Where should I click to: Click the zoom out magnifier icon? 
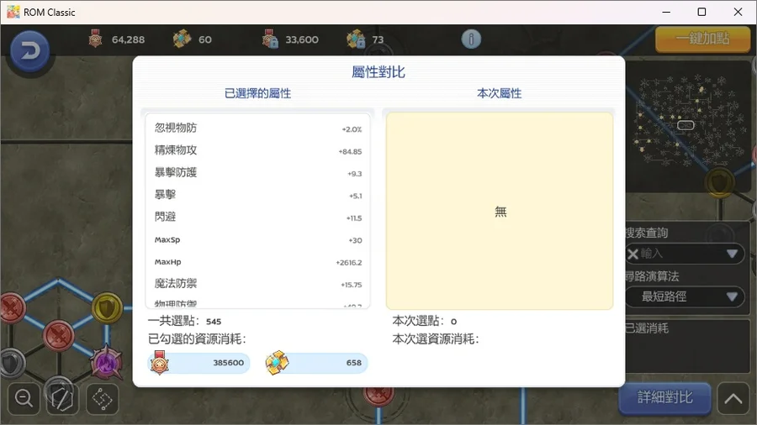[x=24, y=399]
